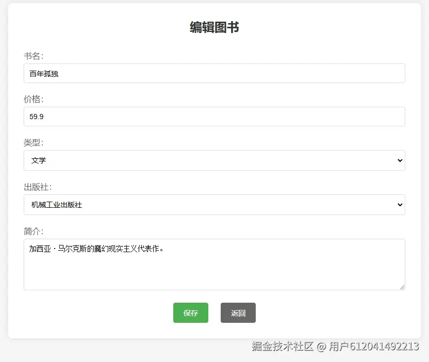Click the gray 返回 button
This screenshot has height=362, width=429.
pyautogui.click(x=238, y=312)
